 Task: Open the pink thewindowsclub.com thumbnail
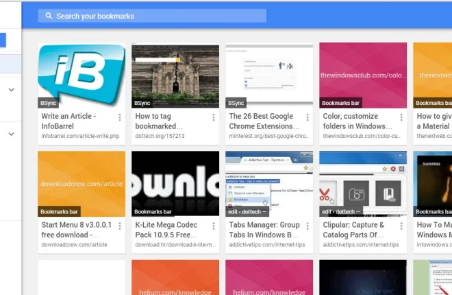(x=363, y=75)
